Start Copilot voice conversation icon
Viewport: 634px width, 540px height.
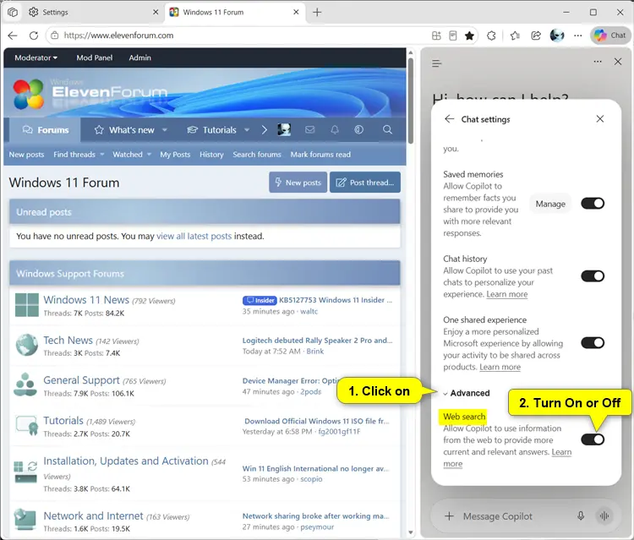point(604,515)
